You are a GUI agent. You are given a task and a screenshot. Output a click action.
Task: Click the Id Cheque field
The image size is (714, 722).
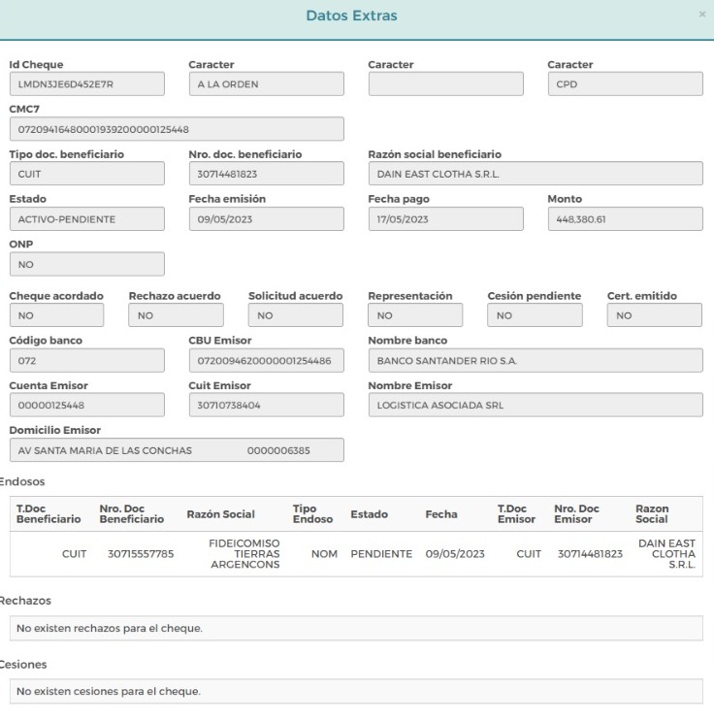[x=87, y=83]
